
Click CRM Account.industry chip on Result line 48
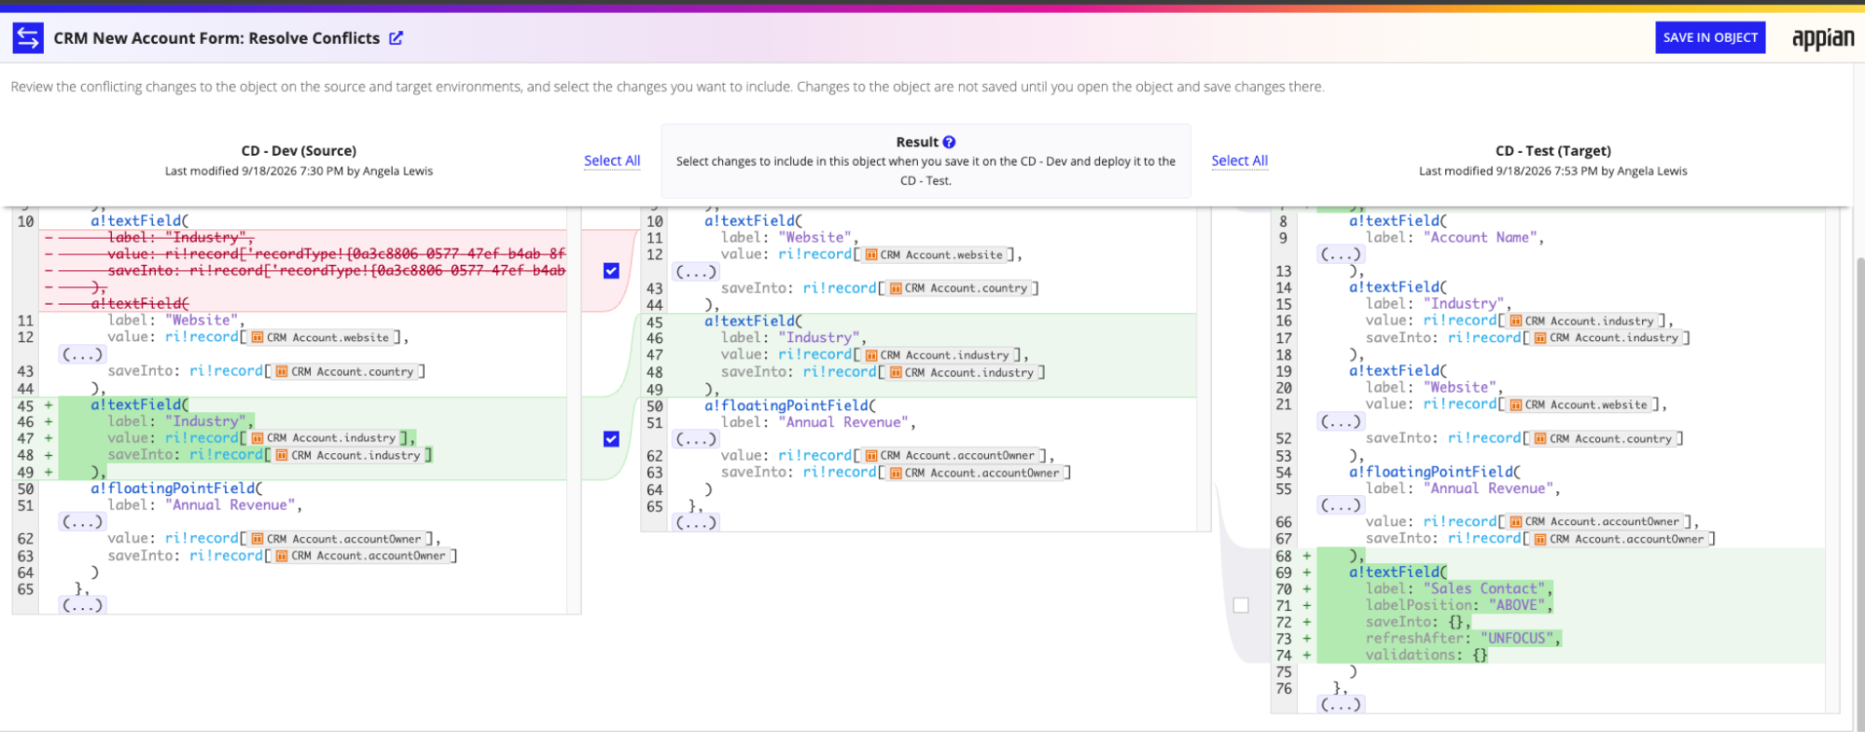(x=962, y=372)
